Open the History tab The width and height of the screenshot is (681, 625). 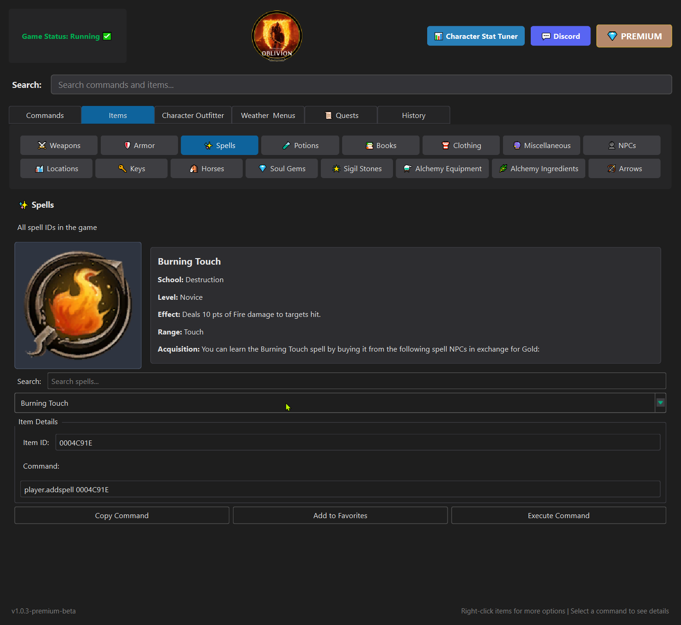point(414,115)
